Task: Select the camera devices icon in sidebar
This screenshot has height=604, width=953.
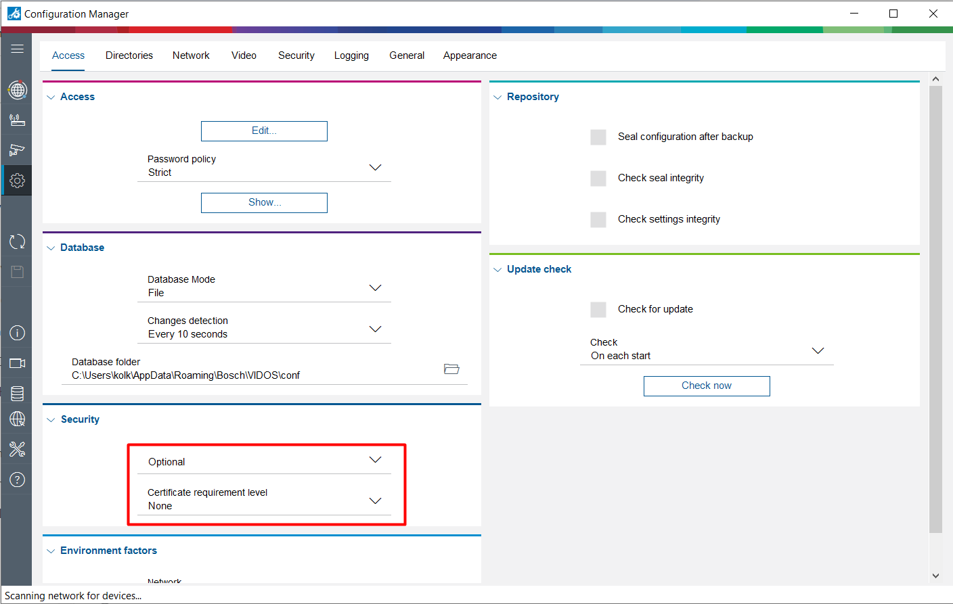Action: (17, 150)
